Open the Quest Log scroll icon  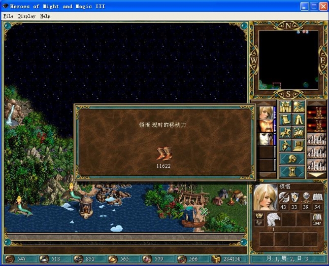click(x=285, y=120)
